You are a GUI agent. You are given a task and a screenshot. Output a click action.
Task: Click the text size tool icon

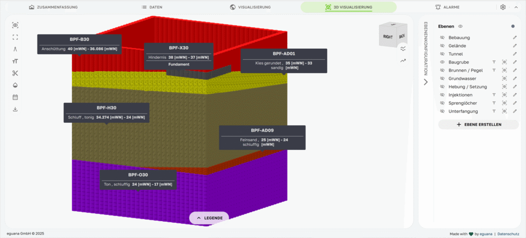(x=15, y=61)
